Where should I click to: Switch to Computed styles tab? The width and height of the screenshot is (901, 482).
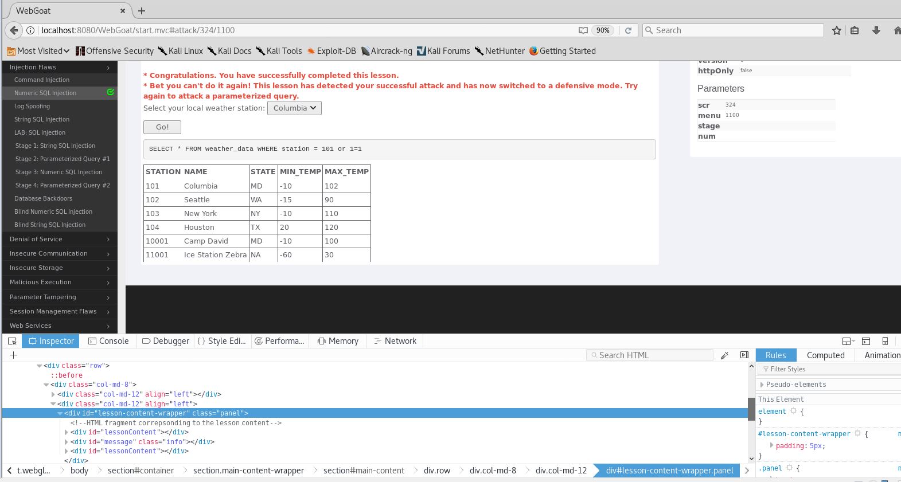(826, 355)
